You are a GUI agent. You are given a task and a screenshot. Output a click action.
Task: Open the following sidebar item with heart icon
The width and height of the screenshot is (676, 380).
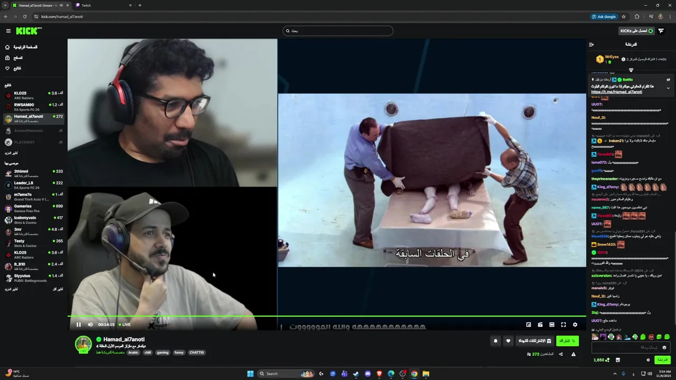tap(13, 68)
